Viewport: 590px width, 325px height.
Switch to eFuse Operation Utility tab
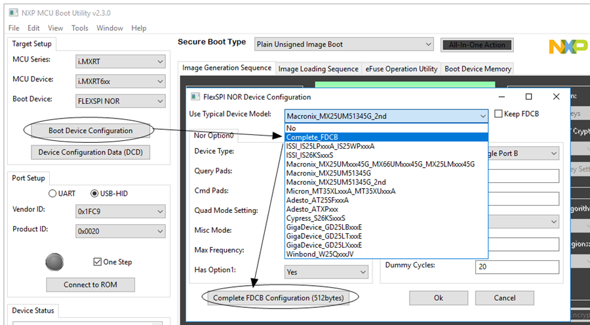(x=401, y=69)
